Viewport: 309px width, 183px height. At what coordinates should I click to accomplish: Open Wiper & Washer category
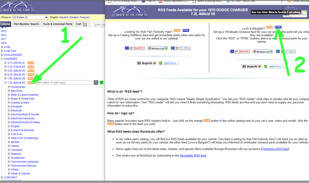tap(20, 174)
